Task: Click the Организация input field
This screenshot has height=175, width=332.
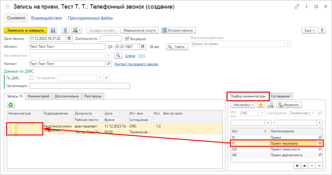Action: 79,86
